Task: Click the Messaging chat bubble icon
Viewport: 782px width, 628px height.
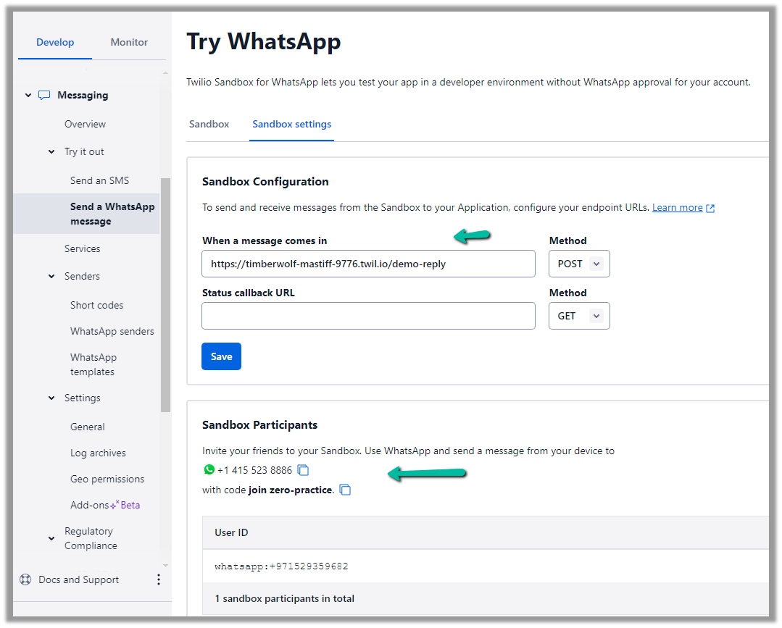Action: pyautogui.click(x=44, y=95)
